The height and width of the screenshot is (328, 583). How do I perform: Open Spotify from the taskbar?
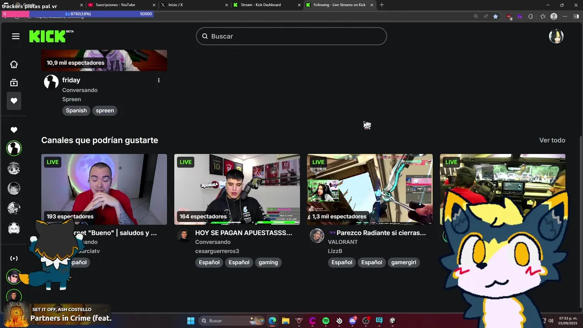(x=326, y=321)
